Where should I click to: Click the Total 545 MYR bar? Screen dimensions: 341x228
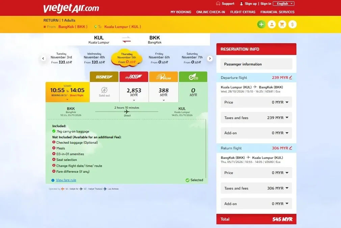pyautogui.click(x=256, y=219)
